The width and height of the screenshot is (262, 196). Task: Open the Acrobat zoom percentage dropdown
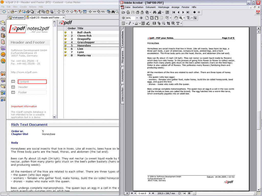tap(137, 18)
